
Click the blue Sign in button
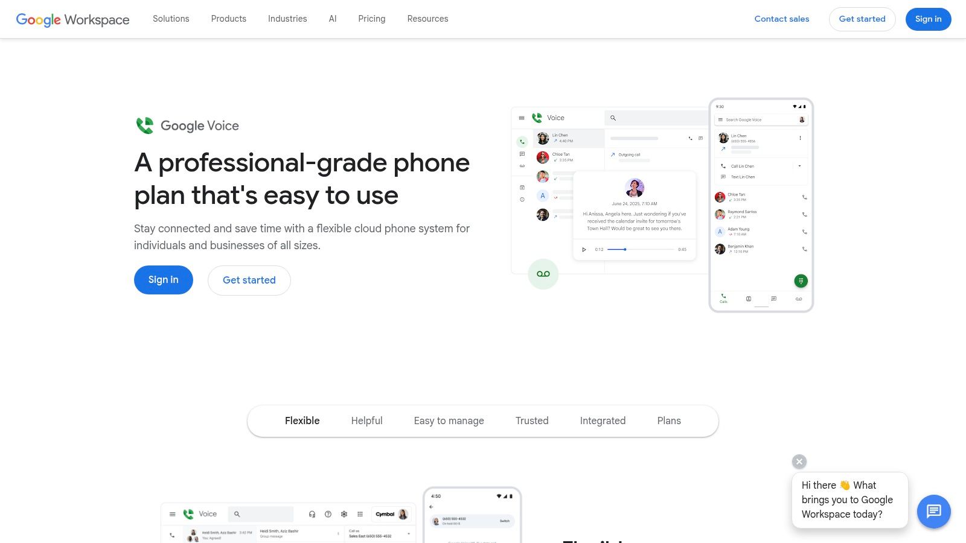coord(928,19)
